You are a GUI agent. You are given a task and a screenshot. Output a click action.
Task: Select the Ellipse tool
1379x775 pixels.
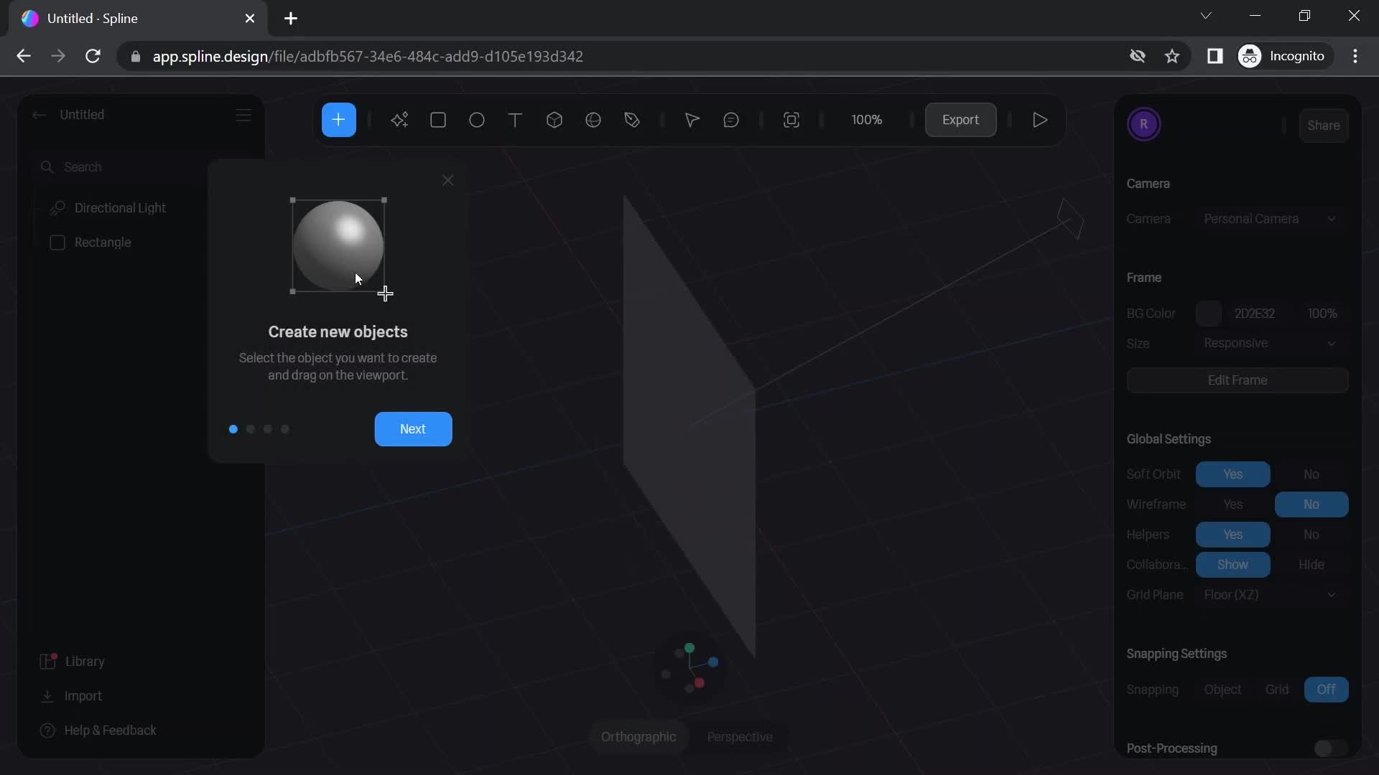pyautogui.click(x=475, y=119)
